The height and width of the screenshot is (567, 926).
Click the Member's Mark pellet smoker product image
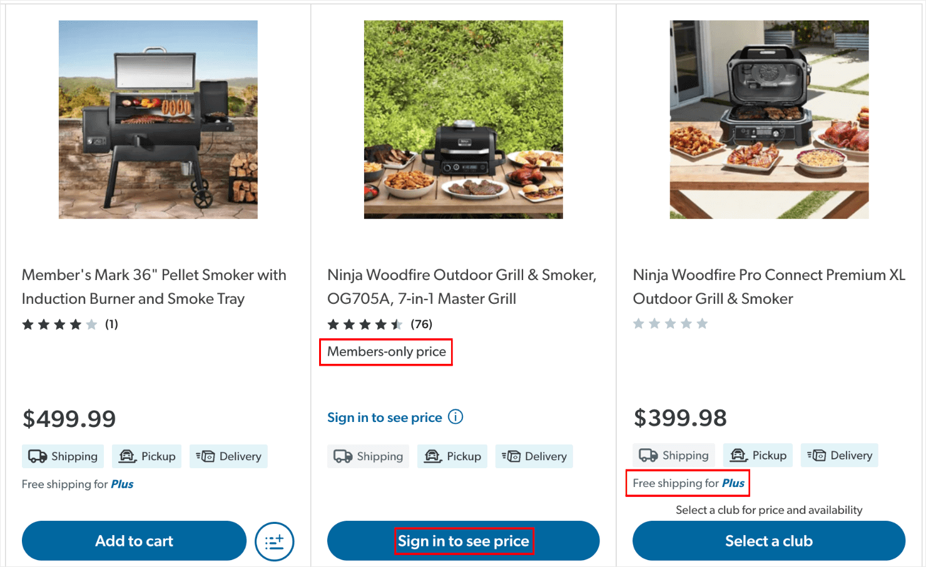pos(158,119)
